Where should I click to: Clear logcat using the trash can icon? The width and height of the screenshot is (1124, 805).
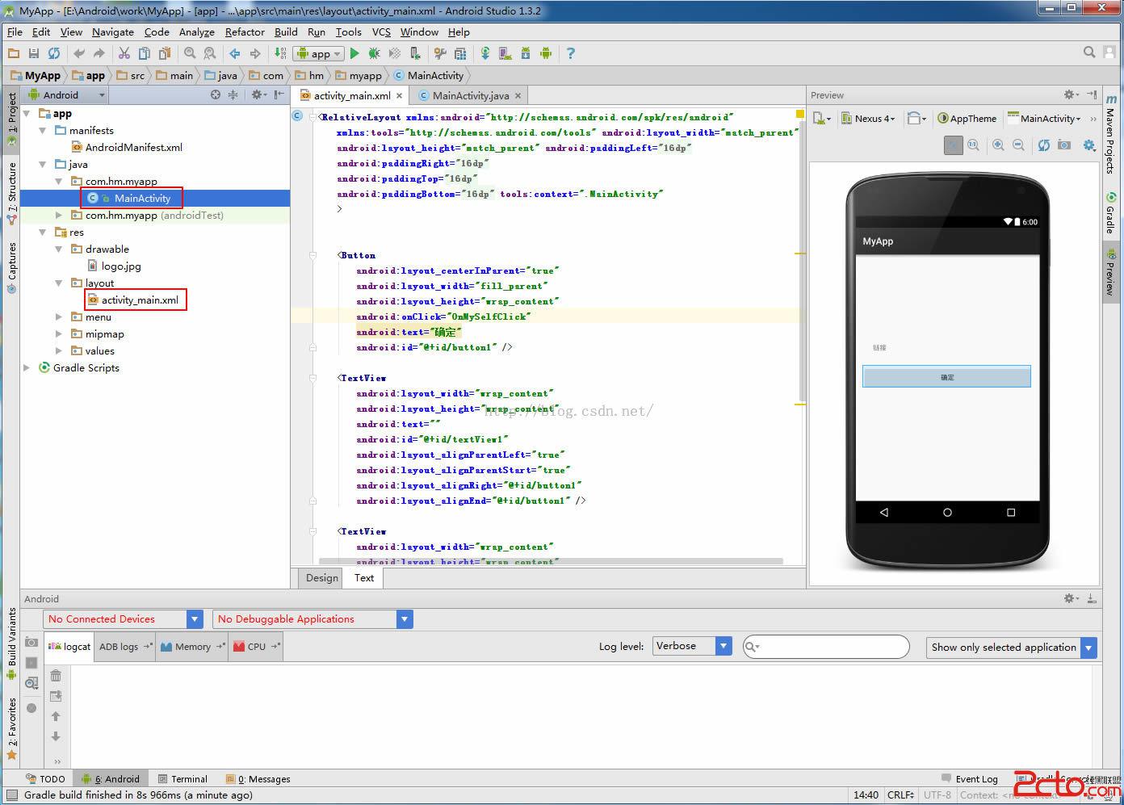[56, 676]
